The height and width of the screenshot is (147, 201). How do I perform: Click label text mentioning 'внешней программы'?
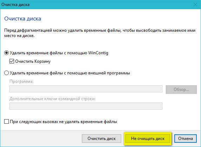click(70, 73)
